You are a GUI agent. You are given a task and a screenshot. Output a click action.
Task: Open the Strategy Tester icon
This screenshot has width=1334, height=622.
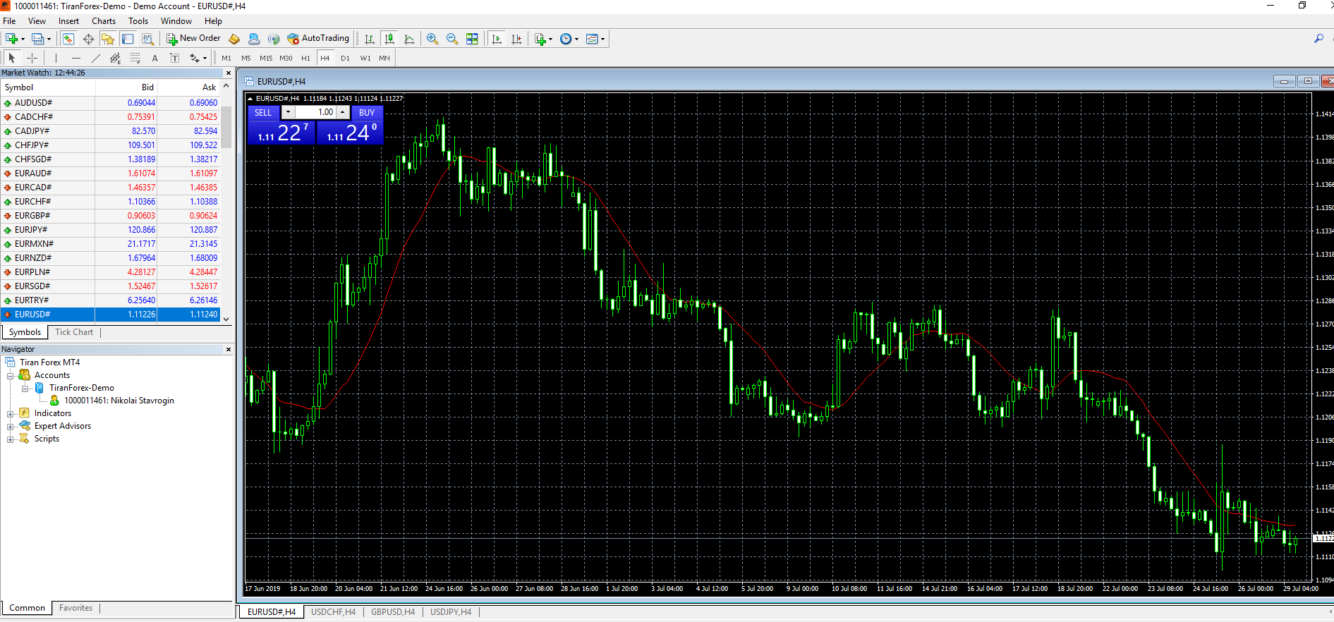147,39
